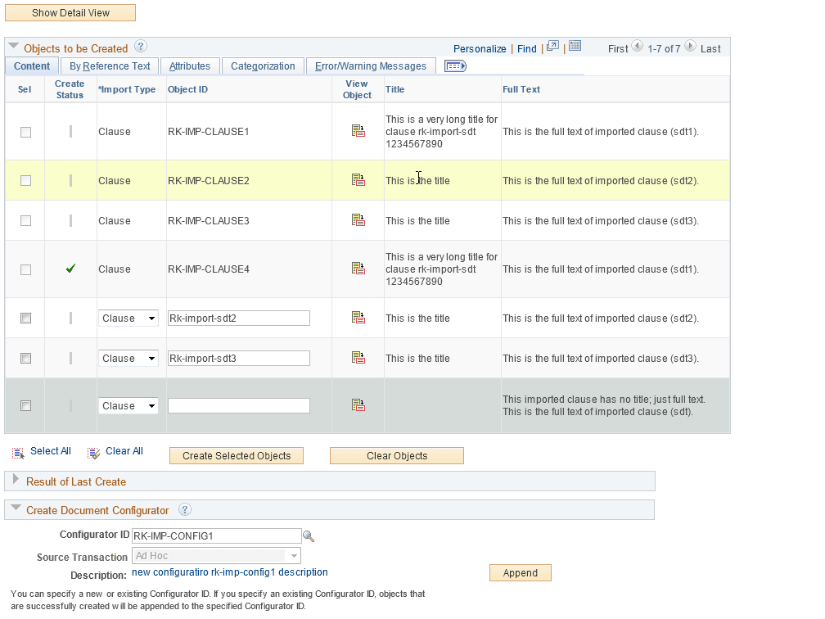Open the Configurator ID lookup magnifier
Viewport: 825px width, 619px height.
pos(309,535)
